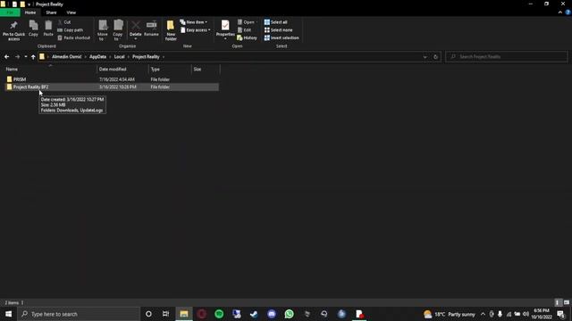The width and height of the screenshot is (572, 321).
Task: Go back with the back arrow
Action: pyautogui.click(x=6, y=57)
